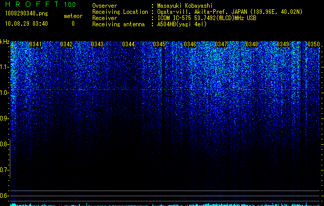Viewport: 324px width, 206px height.
Task: Click the 0345 time marker
Action: click(159, 44)
